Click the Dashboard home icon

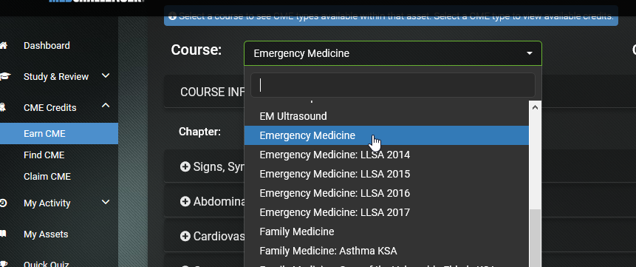point(3,46)
